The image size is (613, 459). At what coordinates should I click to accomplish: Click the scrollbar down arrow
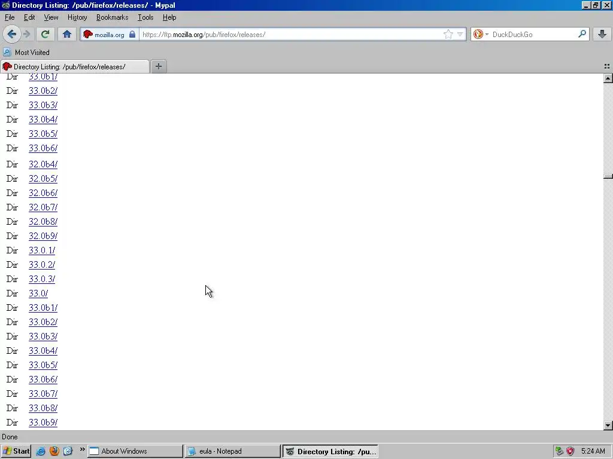pos(608,426)
